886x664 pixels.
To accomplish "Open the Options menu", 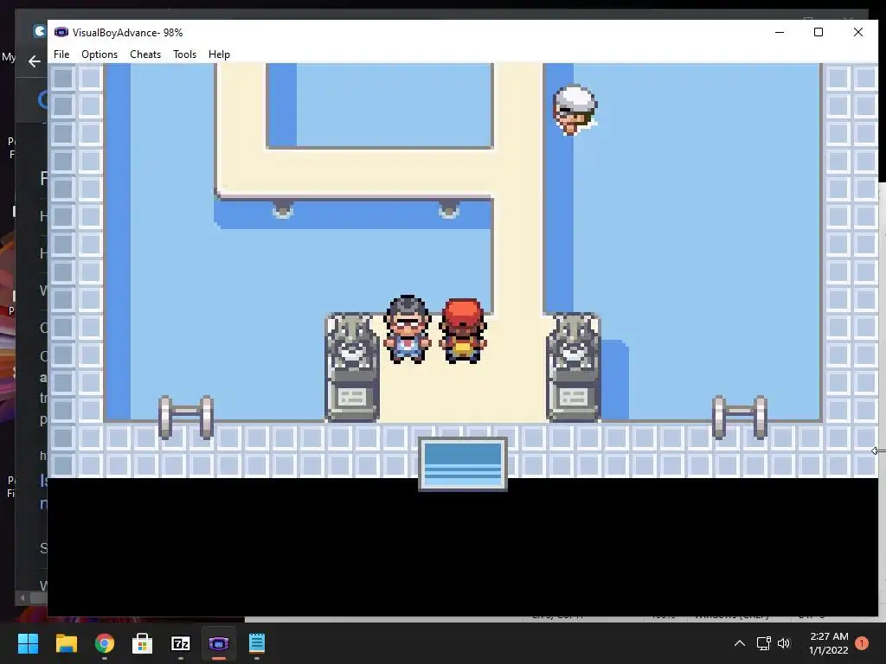I will [100, 54].
